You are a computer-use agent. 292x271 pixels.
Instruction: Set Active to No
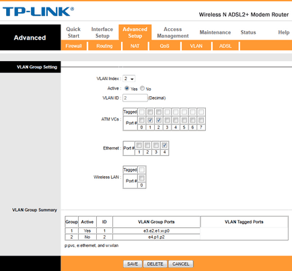[142, 88]
